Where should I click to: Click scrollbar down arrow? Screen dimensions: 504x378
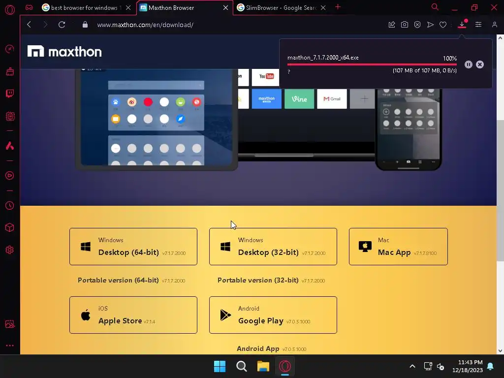point(501,351)
